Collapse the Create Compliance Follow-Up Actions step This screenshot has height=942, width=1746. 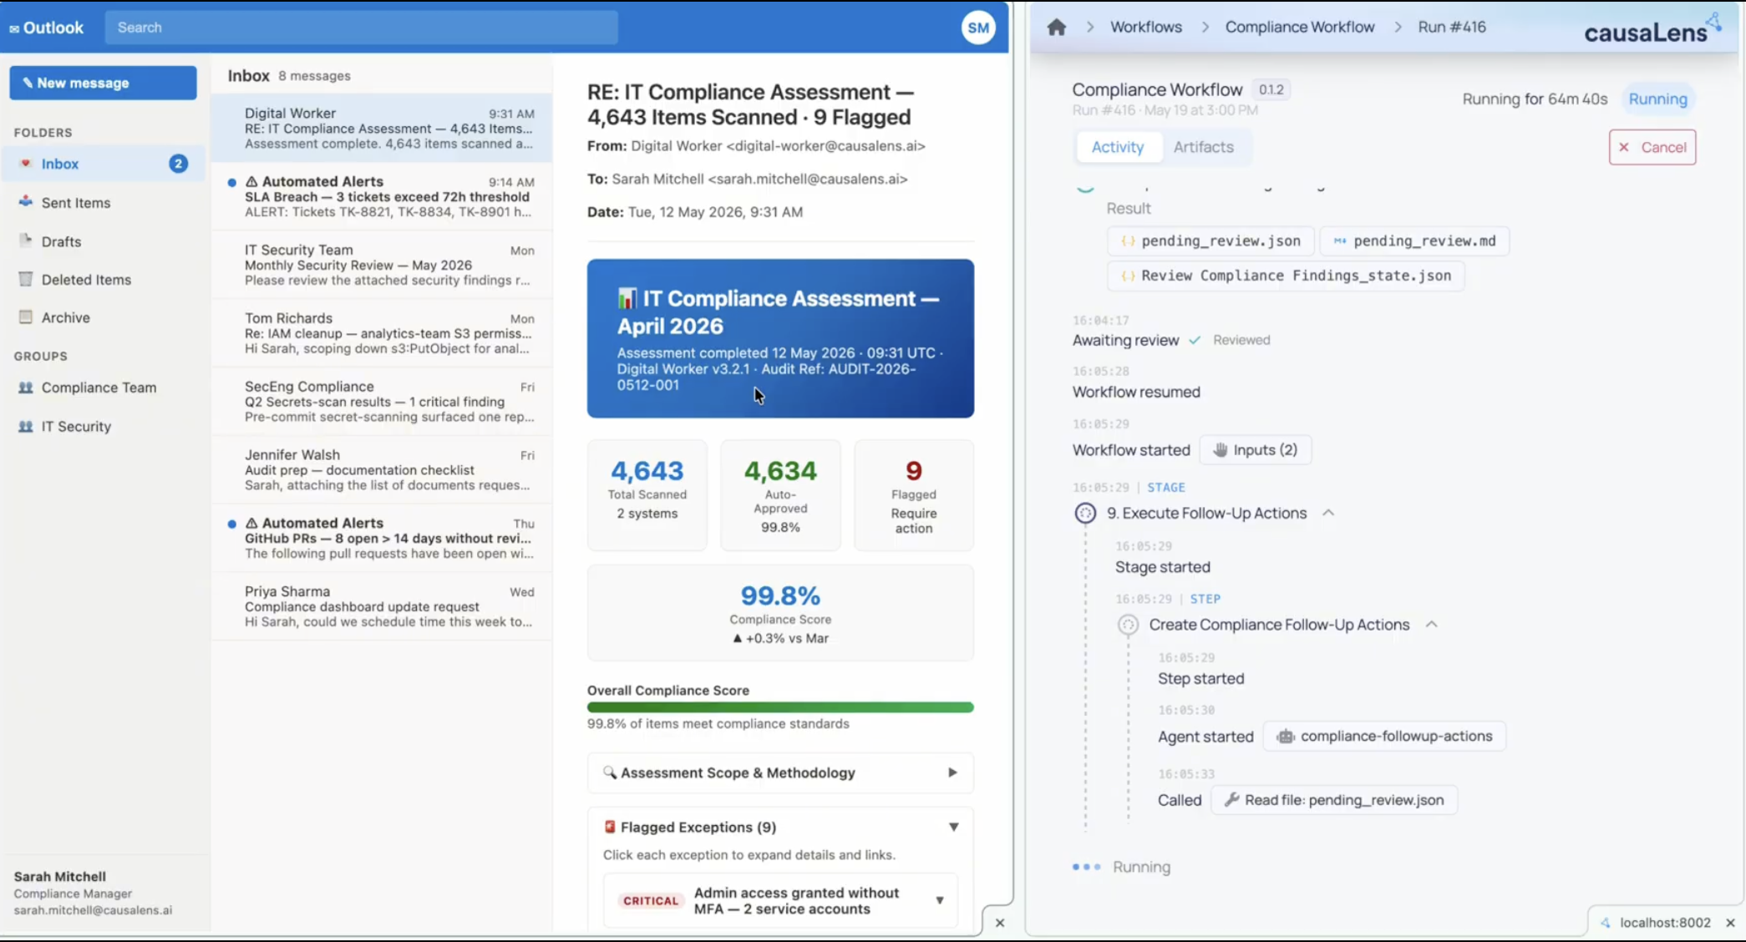pos(1432,625)
